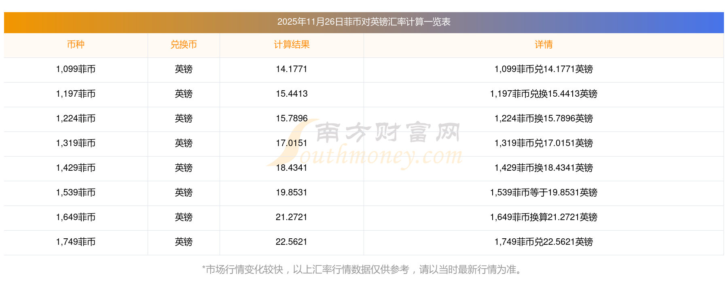Click detail text 1,539菲币等于19.8531英镑
Image resolution: width=728 pixels, height=282 pixels.
tap(544, 193)
